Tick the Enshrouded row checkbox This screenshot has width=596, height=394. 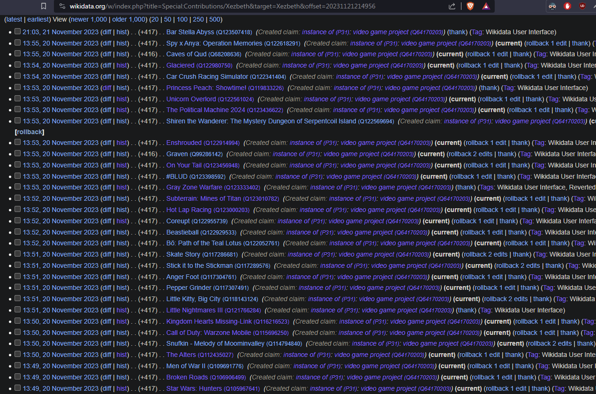click(17, 142)
